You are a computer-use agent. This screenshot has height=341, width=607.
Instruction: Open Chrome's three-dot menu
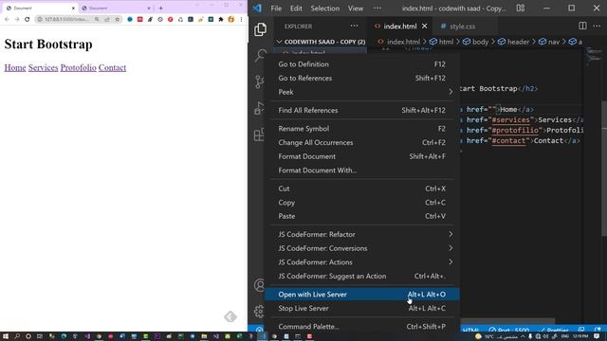pyautogui.click(x=241, y=19)
